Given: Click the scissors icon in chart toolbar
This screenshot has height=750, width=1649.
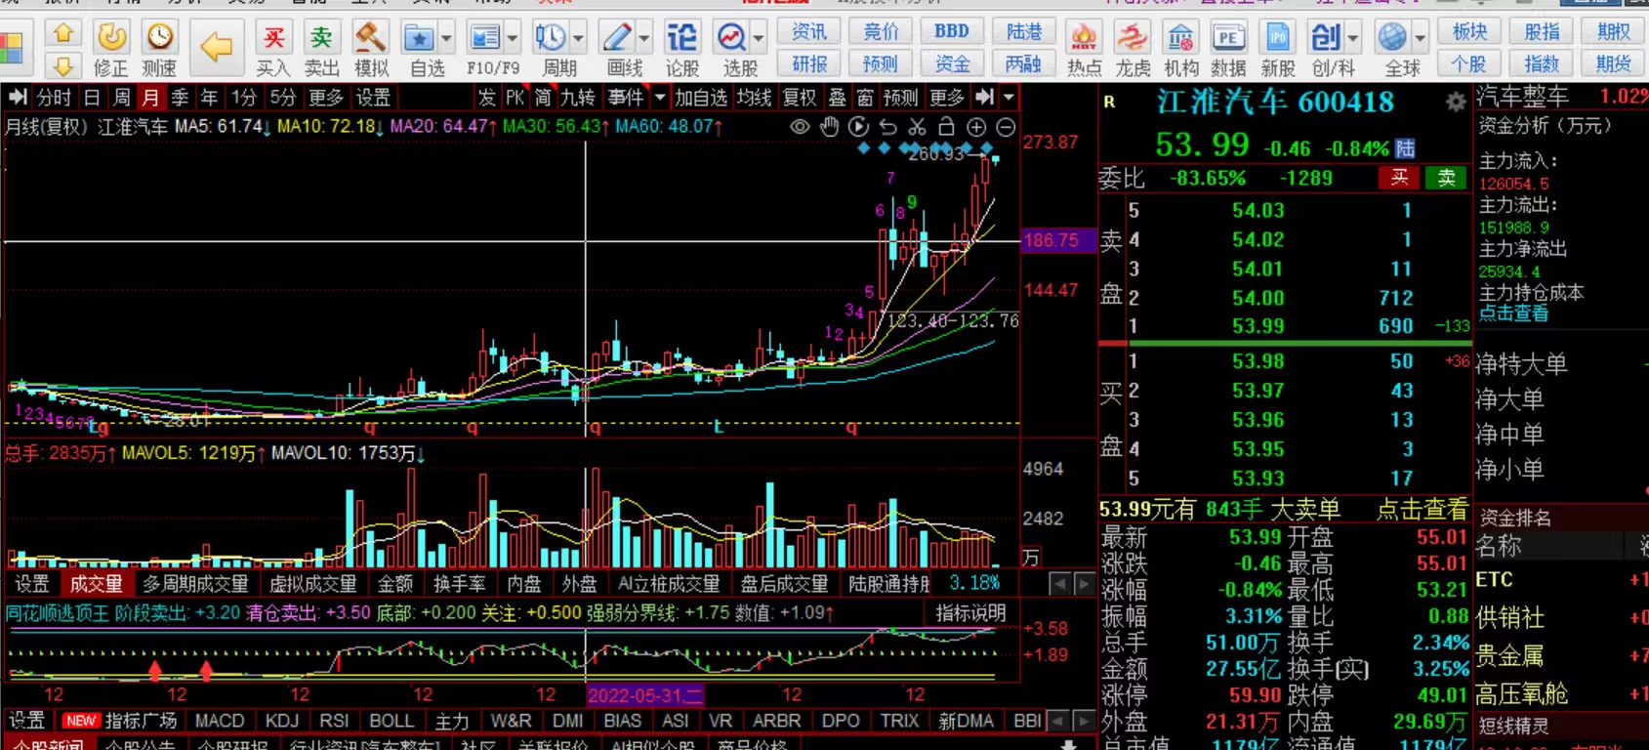Looking at the screenshot, I should click(917, 127).
